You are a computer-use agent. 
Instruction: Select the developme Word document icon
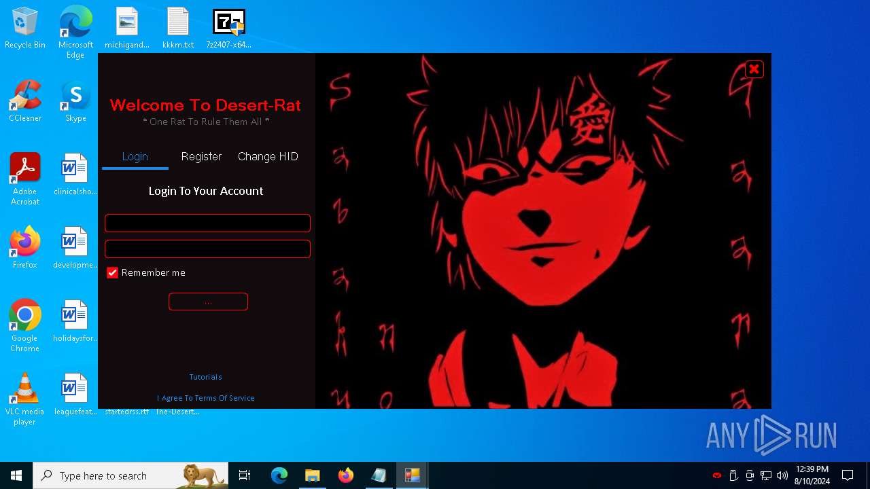(x=75, y=249)
